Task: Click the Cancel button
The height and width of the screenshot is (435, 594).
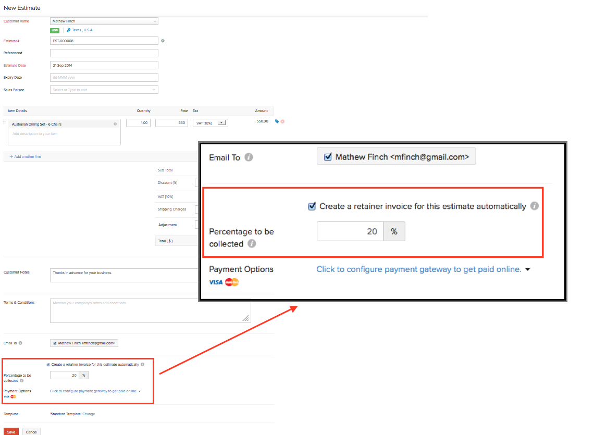Action: point(31,431)
